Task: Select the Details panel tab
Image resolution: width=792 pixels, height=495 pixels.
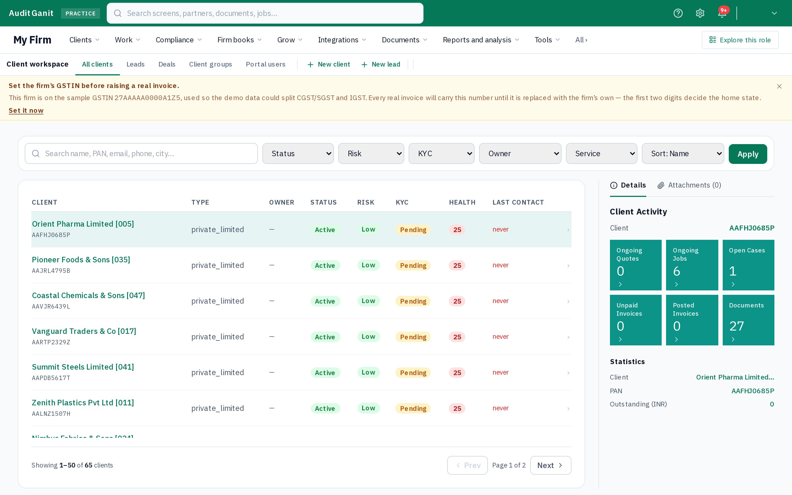Action: [628, 185]
